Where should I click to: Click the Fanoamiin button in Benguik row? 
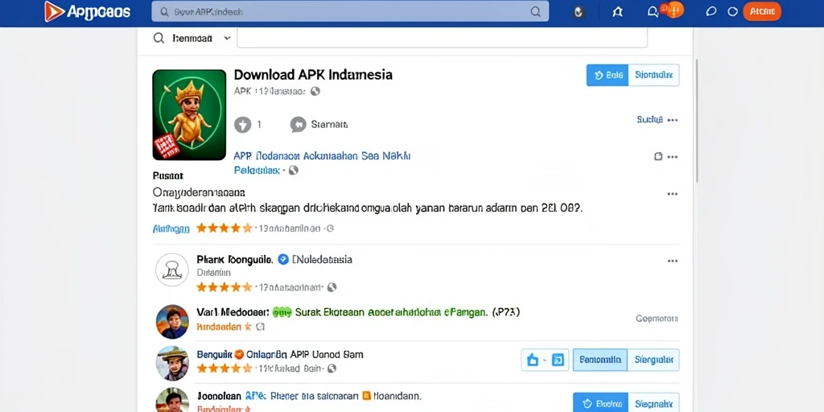[x=599, y=360]
